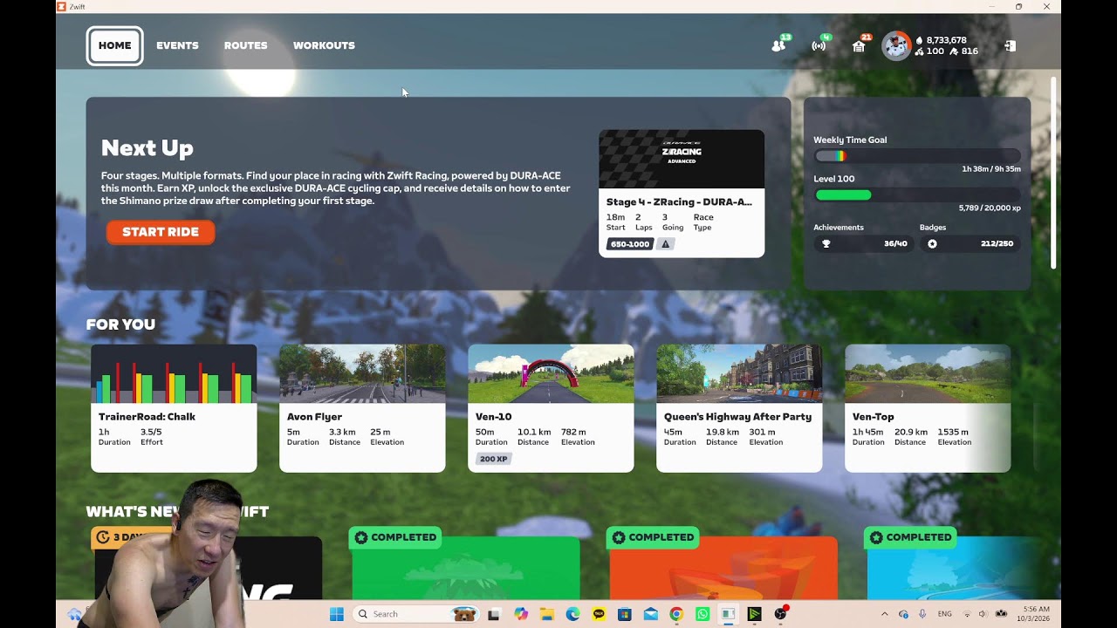Select the Ven-10 route card
Image resolution: width=1117 pixels, height=628 pixels.
point(551,408)
